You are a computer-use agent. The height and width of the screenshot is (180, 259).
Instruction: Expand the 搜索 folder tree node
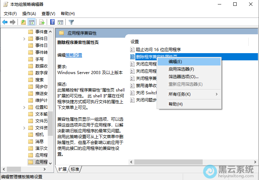pyautogui.click(x=24, y=80)
